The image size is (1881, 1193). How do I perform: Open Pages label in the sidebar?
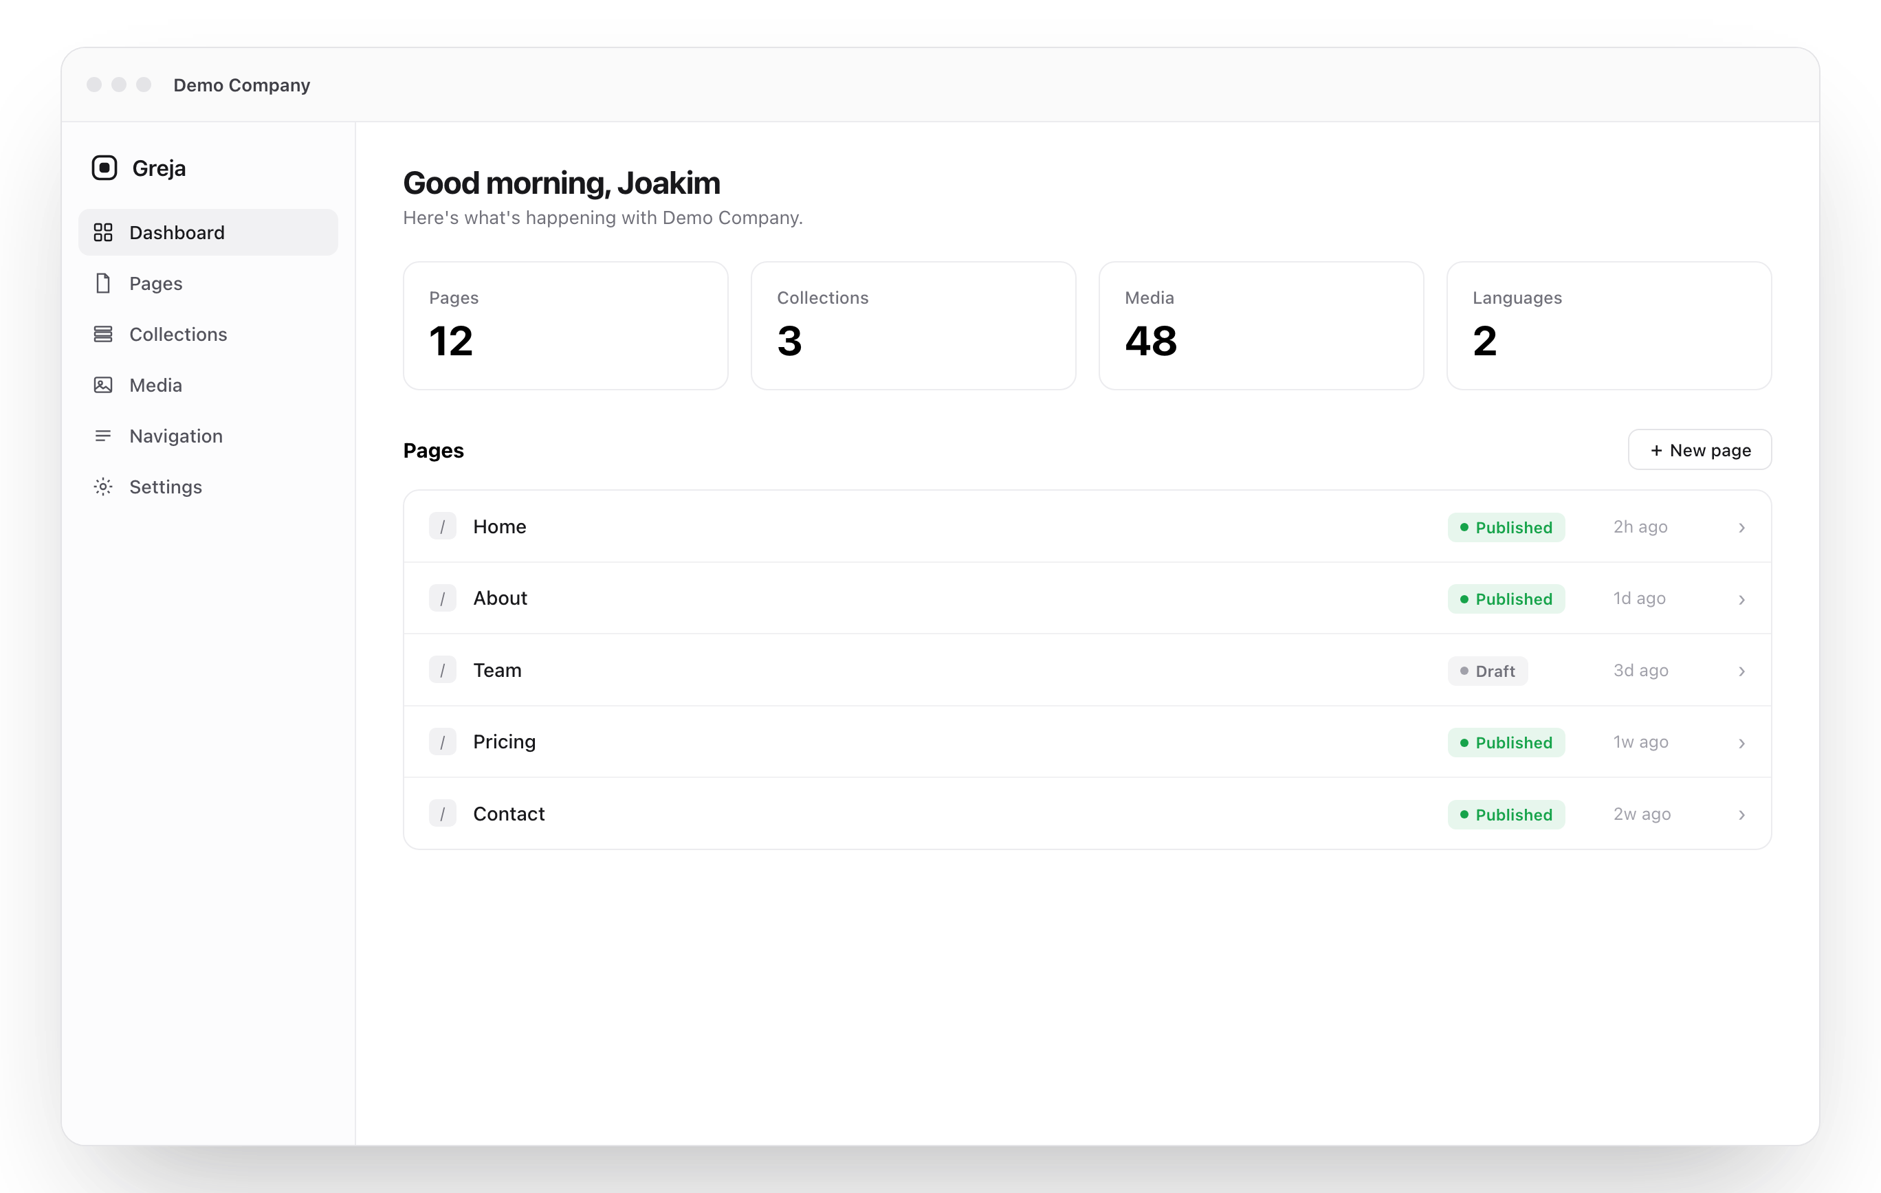[155, 283]
